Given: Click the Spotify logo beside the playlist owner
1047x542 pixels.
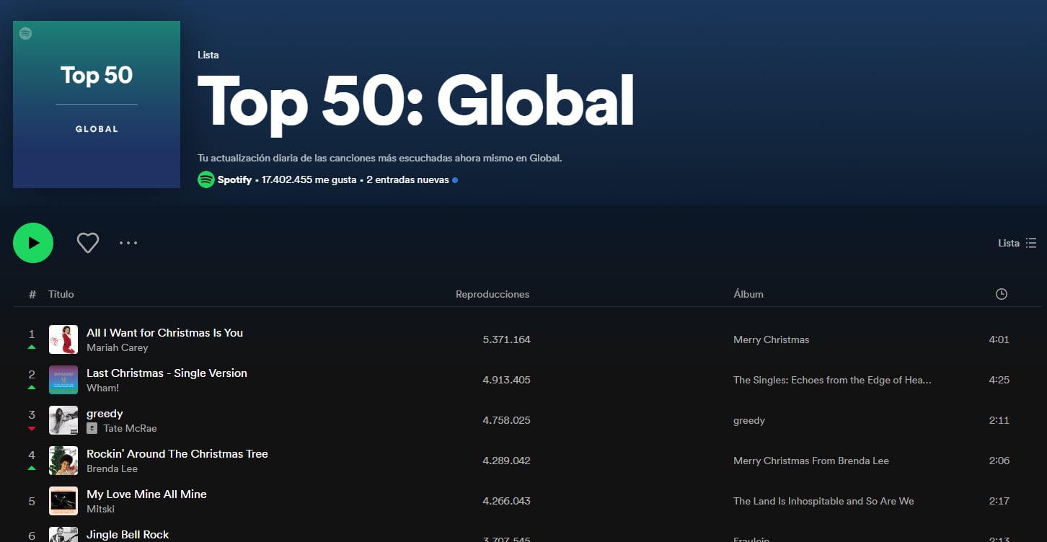Looking at the screenshot, I should [x=206, y=179].
